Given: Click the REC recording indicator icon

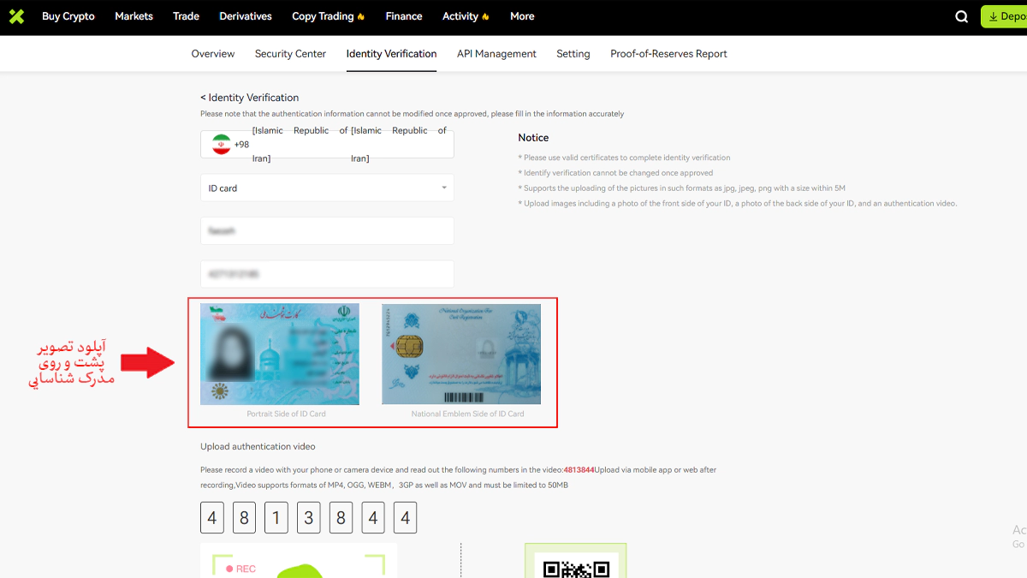Looking at the screenshot, I should pos(229,569).
